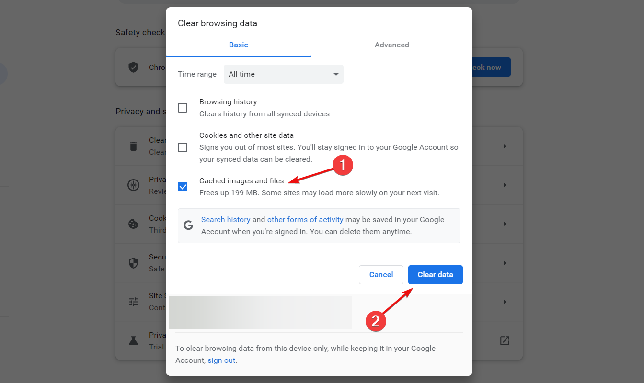Screen dimensions: 644x383
Task: Check the Cookies and other site data checkbox
Action: coord(183,147)
